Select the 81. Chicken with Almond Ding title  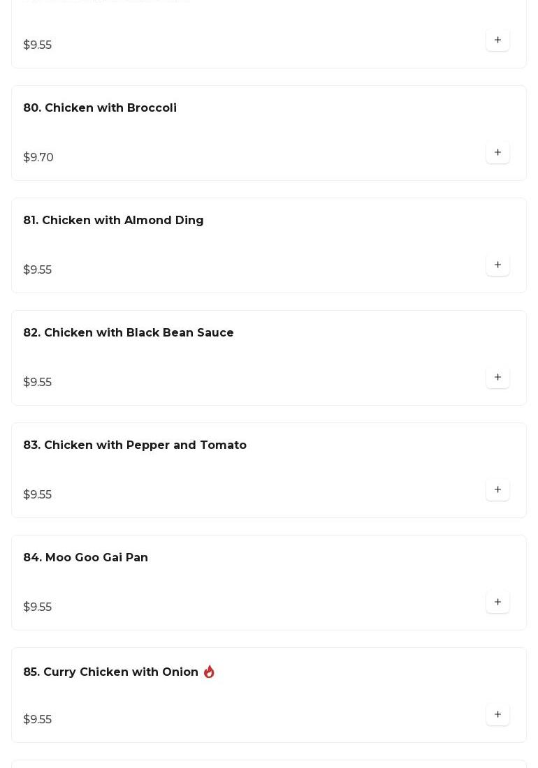[x=113, y=221]
